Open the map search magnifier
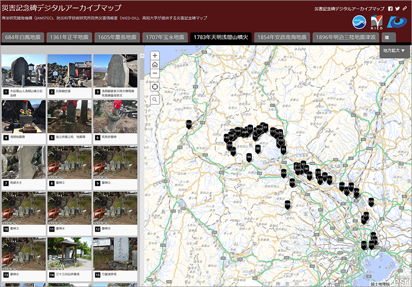The image size is (412, 287). coord(155,99)
